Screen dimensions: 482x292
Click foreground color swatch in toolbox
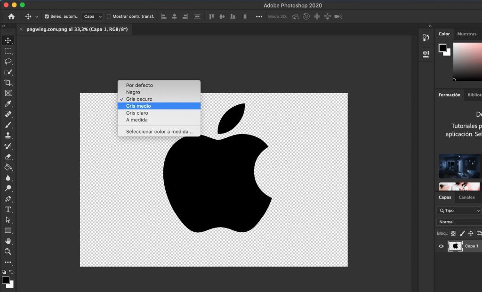(x=6, y=280)
